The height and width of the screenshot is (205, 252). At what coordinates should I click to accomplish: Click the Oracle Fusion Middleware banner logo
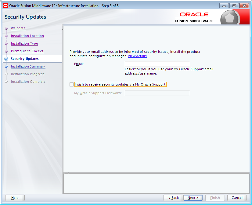tap(194, 16)
